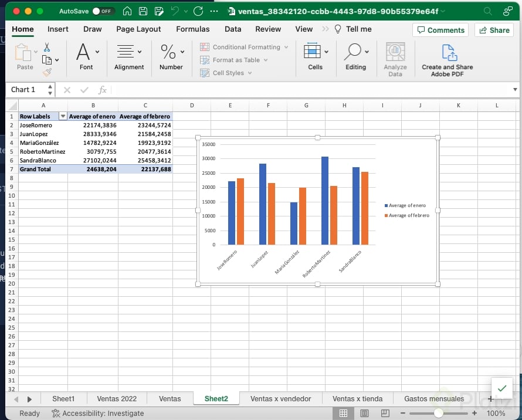Click the Cut scissors icon
Screen dimensions: 522x420
coord(47,48)
